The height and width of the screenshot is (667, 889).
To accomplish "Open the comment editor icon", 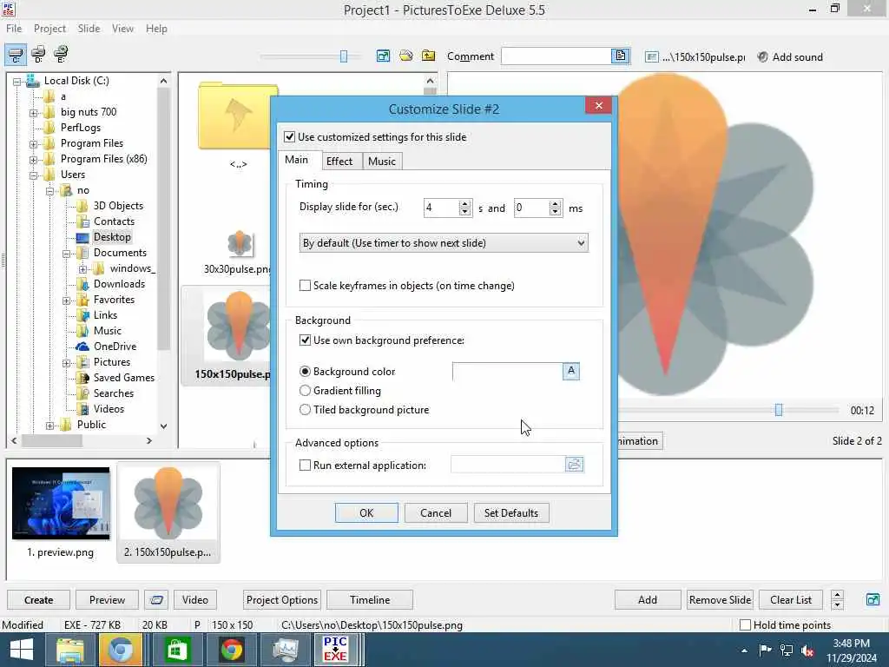I will click(x=620, y=56).
